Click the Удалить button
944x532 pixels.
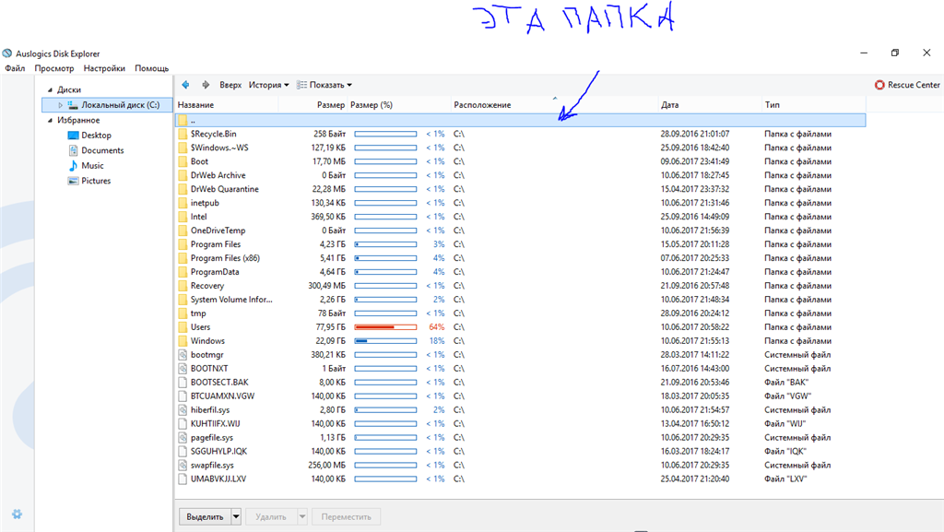coord(271,516)
